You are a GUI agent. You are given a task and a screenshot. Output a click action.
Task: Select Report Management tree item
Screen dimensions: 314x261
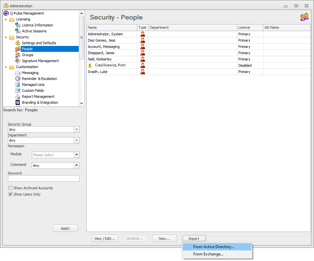coord(38,96)
